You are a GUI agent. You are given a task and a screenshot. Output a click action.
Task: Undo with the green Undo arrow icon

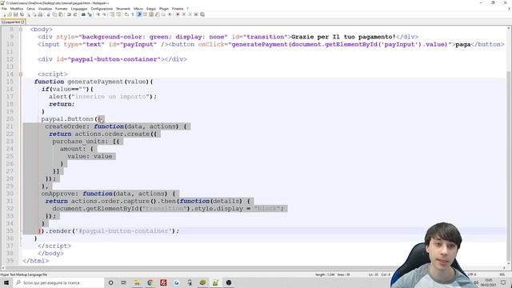tap(69, 14)
